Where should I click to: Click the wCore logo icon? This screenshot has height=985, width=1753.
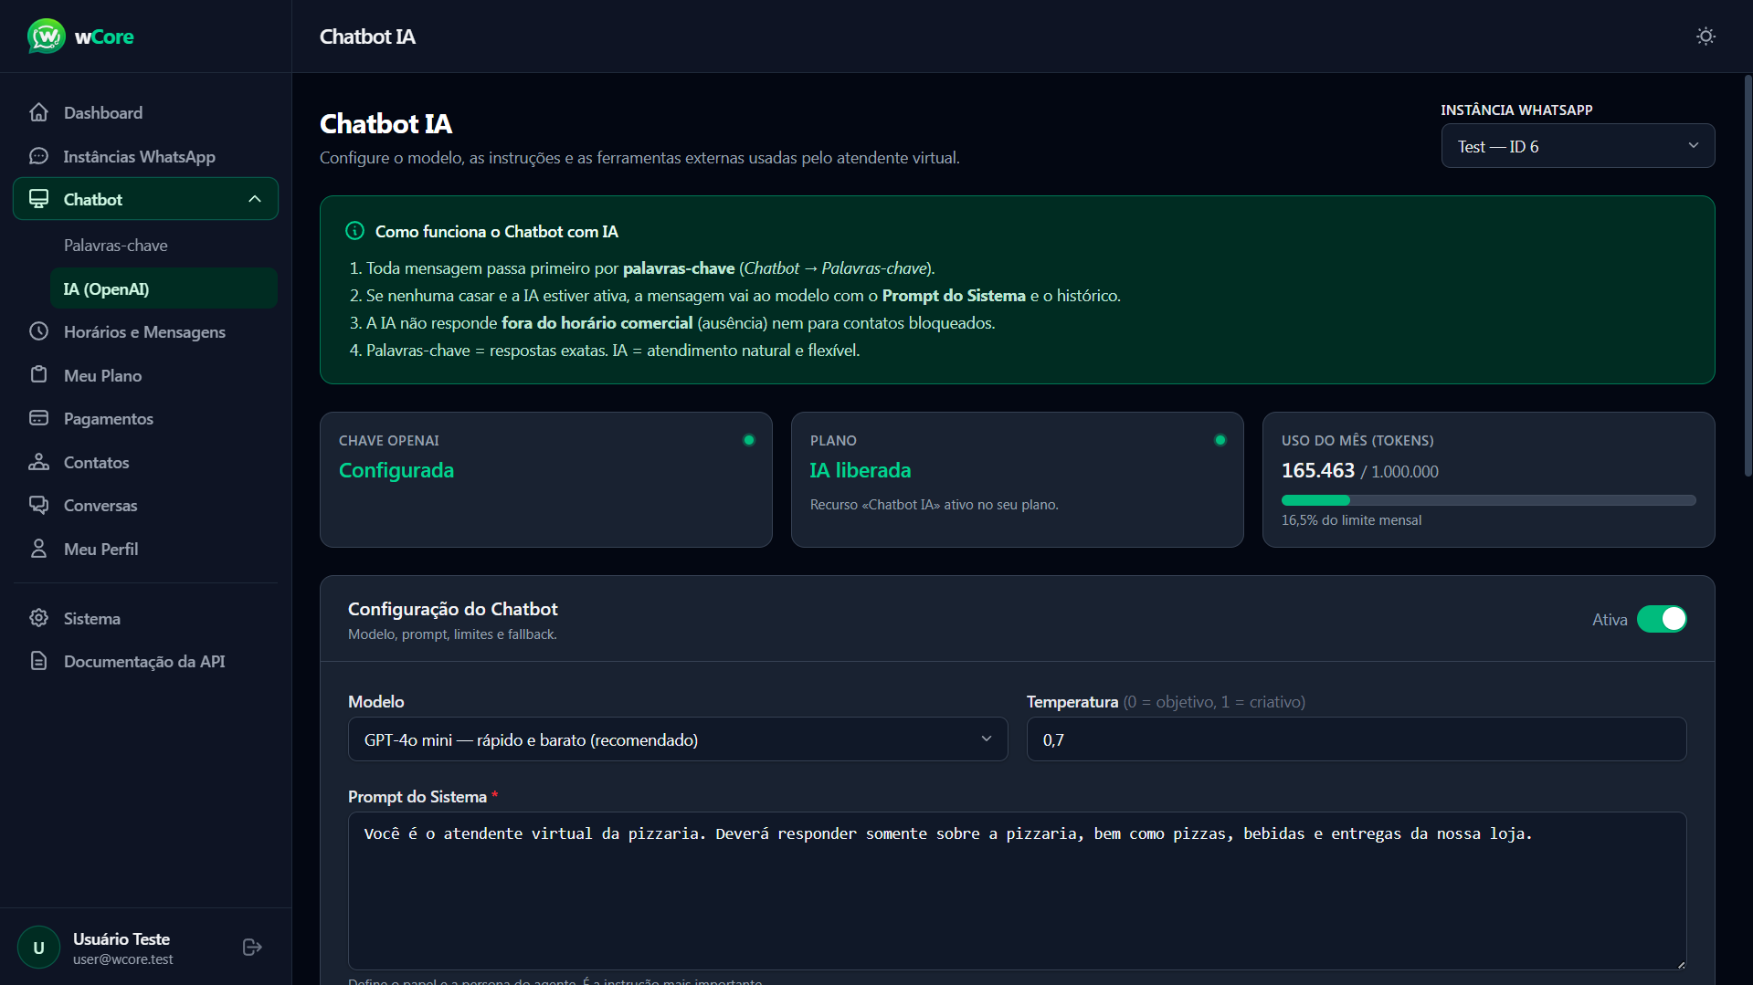pyautogui.click(x=47, y=37)
